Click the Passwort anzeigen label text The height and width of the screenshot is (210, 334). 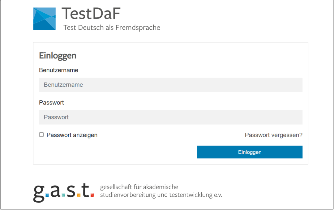click(x=72, y=135)
